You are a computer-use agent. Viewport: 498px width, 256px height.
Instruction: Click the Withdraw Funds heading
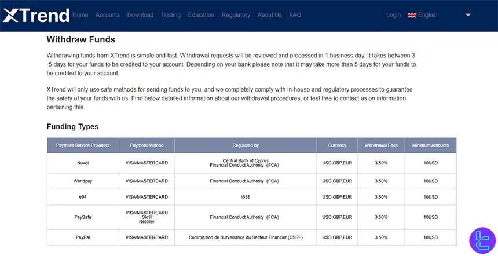click(x=81, y=40)
